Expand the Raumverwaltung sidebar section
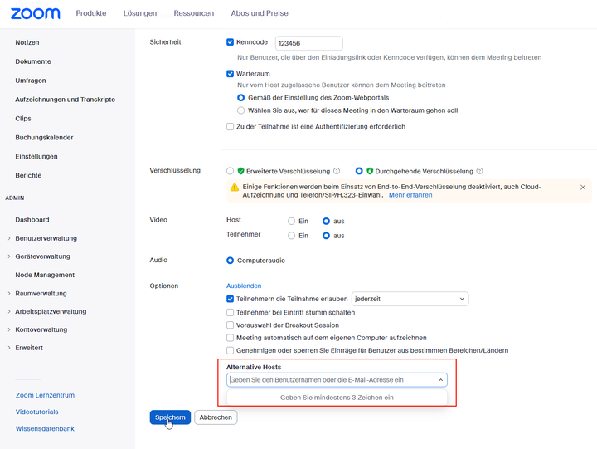Image resolution: width=597 pixels, height=449 pixels. click(9, 294)
